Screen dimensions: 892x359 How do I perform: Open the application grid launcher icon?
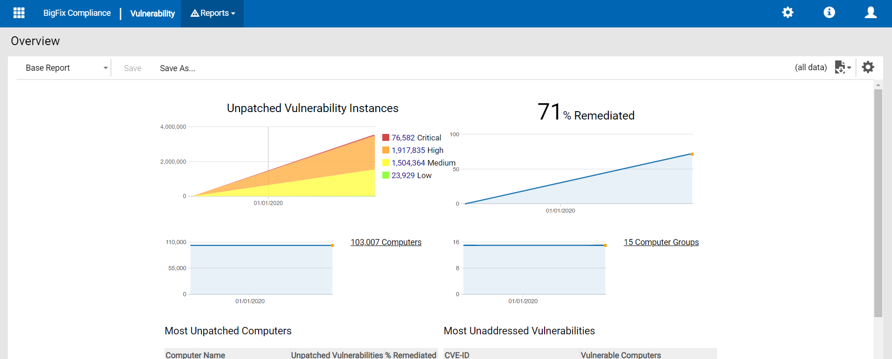(19, 13)
